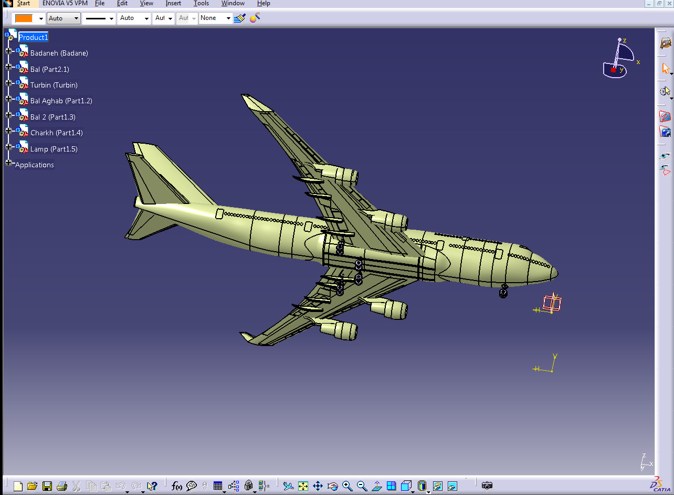674x495 pixels.
Task: Click the Cut scissors icon
Action: tap(76, 486)
